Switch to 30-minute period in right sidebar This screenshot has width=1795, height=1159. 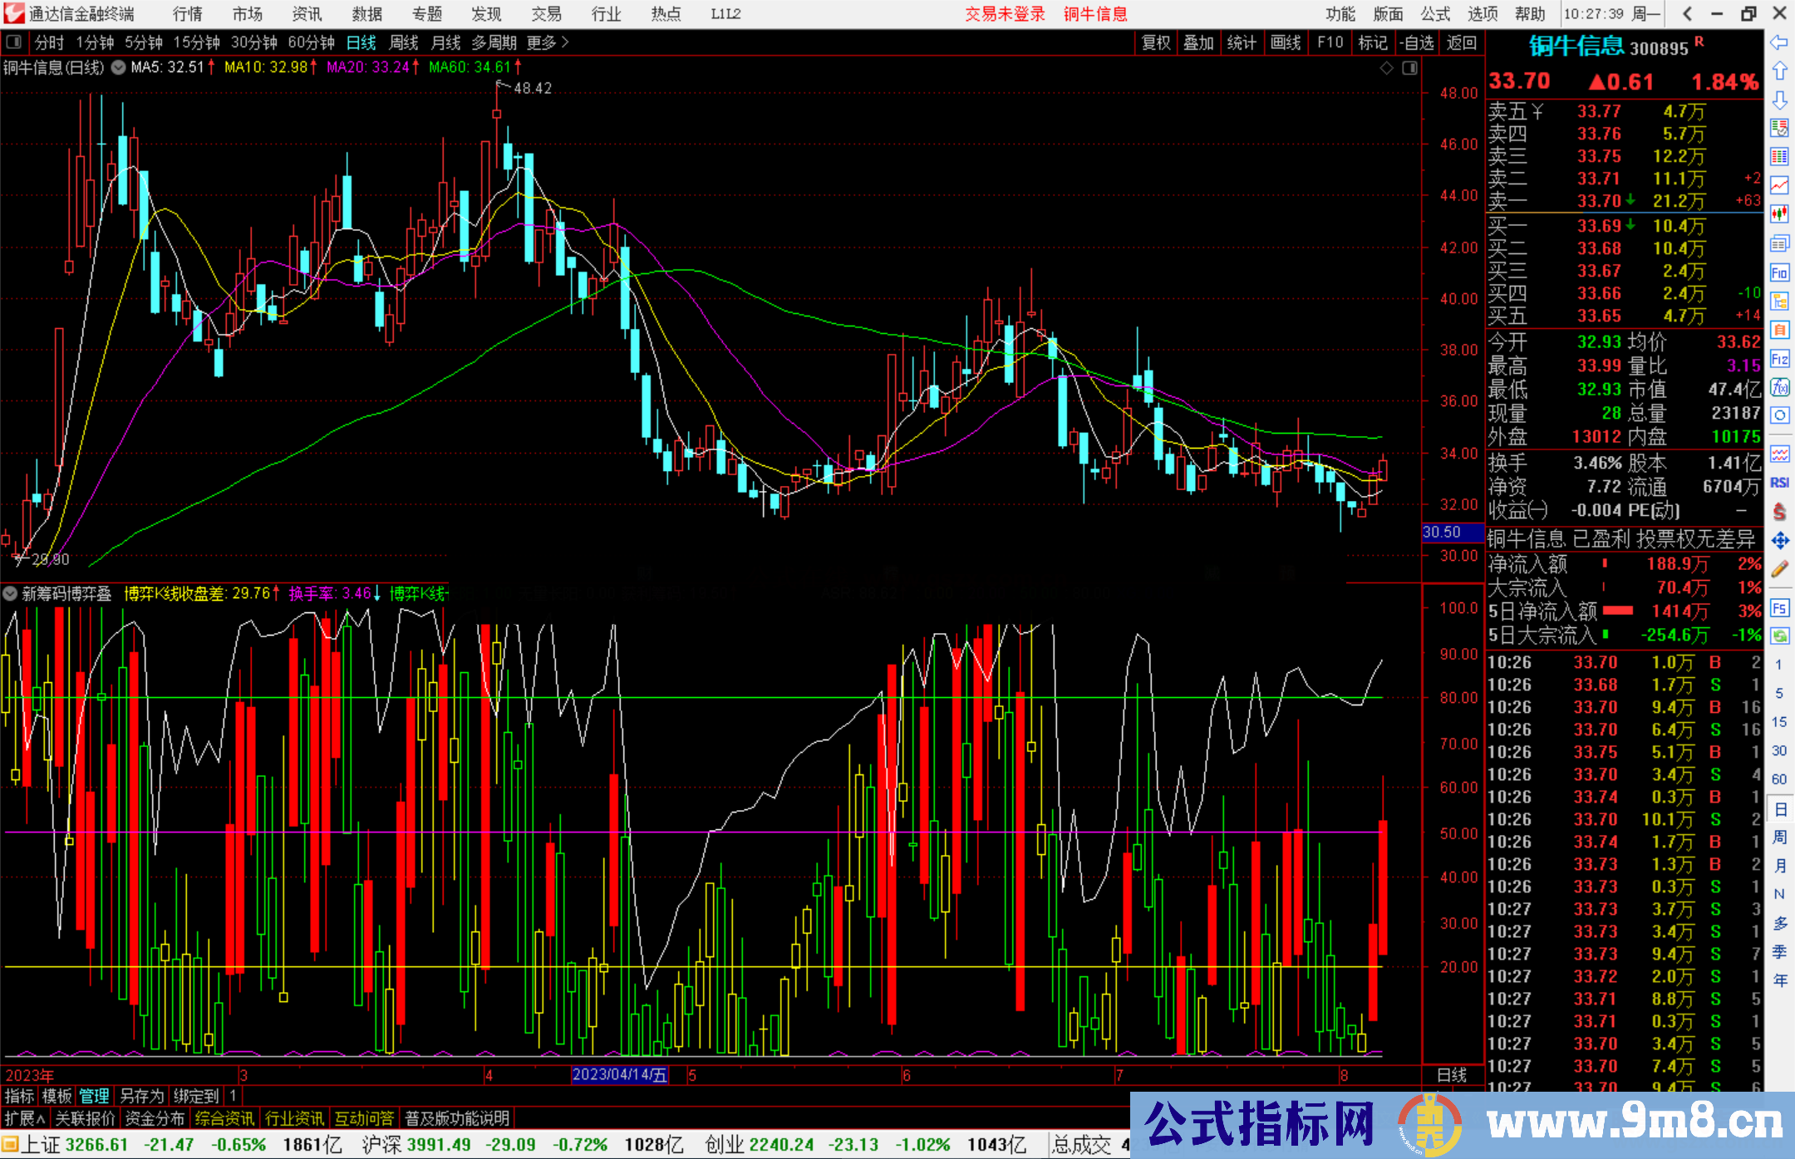[1779, 751]
